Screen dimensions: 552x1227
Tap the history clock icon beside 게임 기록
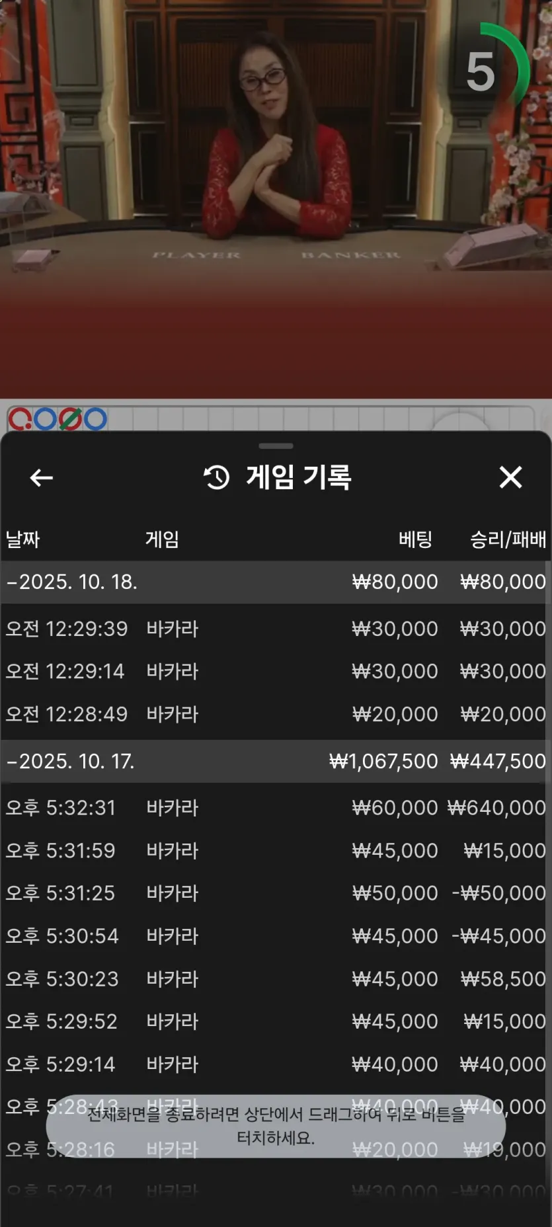click(216, 477)
